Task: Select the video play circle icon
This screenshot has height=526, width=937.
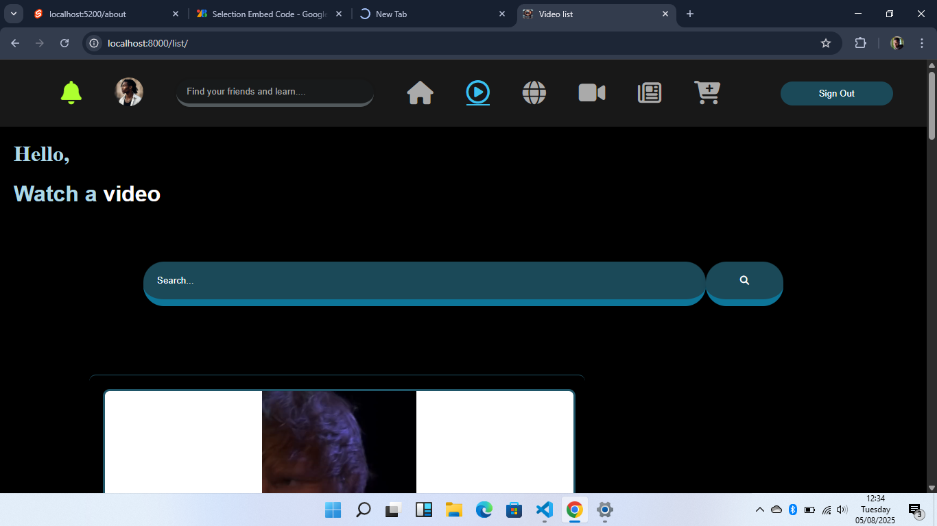Action: (477, 92)
